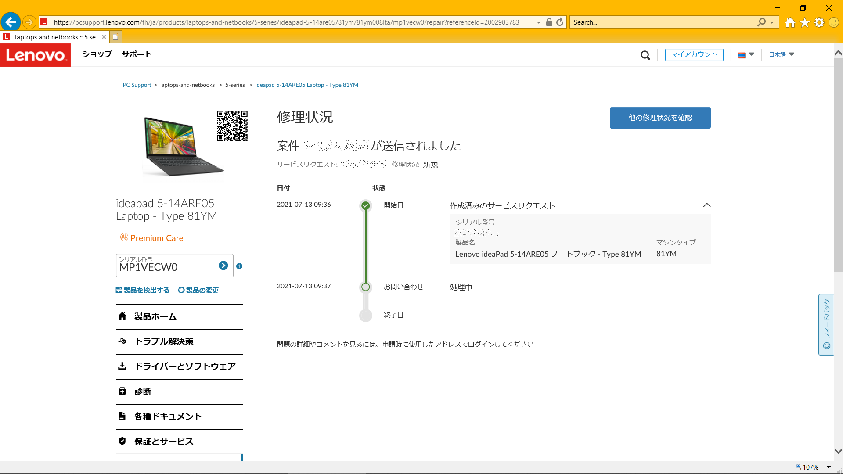The image size is (843, 474).
Task: Click the page scrollbar down arrow
Action: coord(838,451)
